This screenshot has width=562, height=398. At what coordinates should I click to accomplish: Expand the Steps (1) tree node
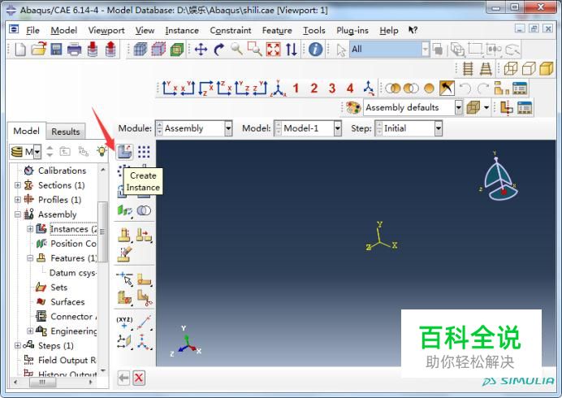[x=17, y=346]
